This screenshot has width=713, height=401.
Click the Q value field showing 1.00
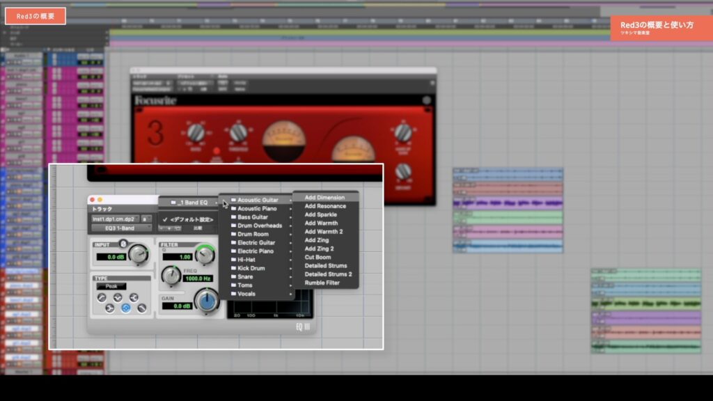178,257
